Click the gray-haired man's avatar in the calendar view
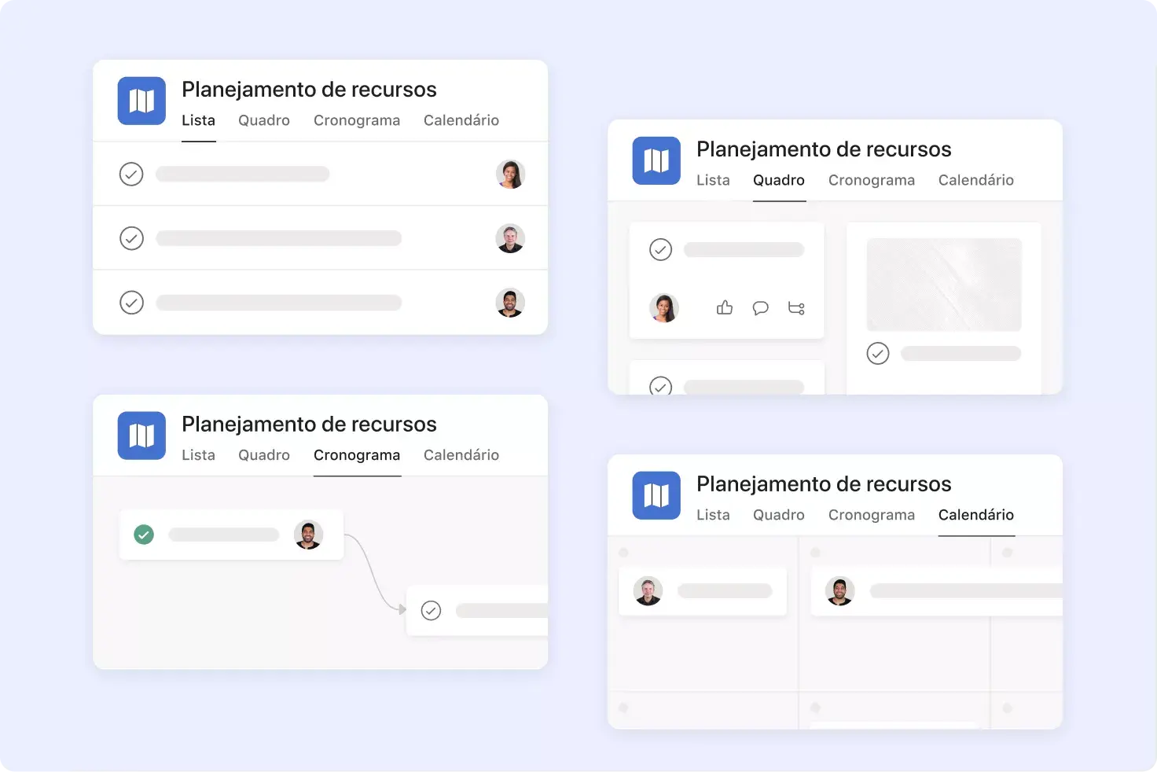Screen dimensions: 1157x772 [x=648, y=591]
